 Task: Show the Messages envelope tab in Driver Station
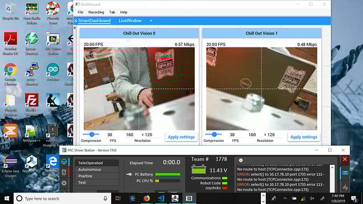[345, 173]
